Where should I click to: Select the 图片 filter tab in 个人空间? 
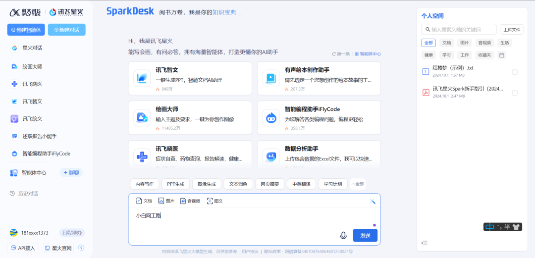click(x=464, y=43)
